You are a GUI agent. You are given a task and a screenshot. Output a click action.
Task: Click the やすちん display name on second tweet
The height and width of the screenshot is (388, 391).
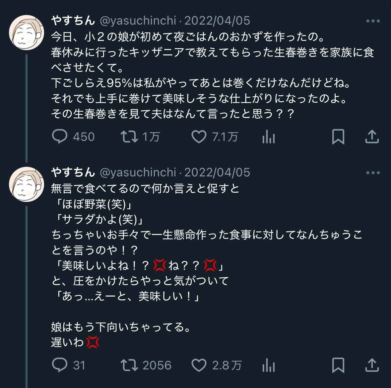(x=73, y=173)
